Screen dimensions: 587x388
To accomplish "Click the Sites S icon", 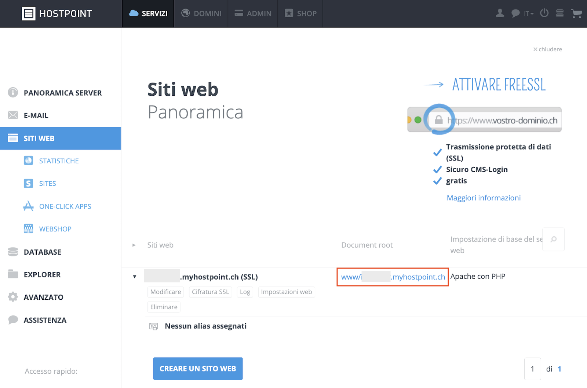I will pyautogui.click(x=28, y=183).
